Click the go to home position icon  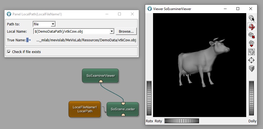[252, 35]
